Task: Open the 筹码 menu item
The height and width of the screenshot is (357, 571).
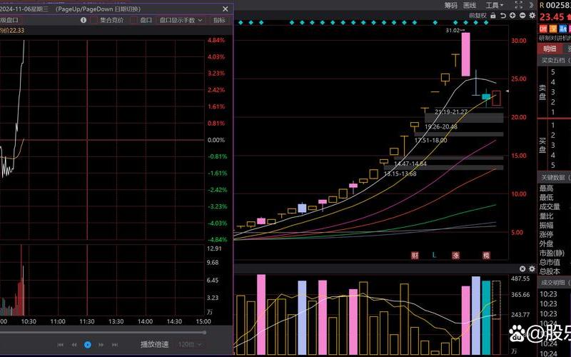Action: coord(450,5)
